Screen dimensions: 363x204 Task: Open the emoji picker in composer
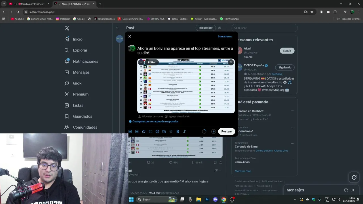pos(157,131)
